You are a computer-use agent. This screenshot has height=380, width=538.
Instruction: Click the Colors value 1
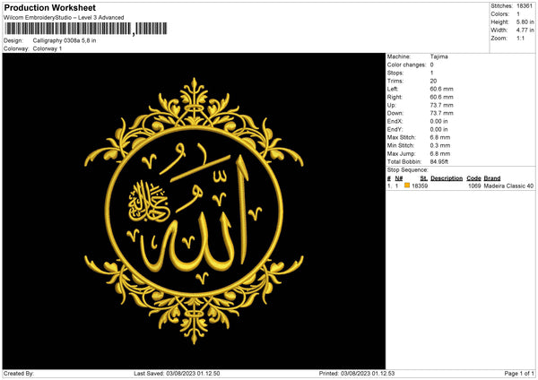click(518, 14)
